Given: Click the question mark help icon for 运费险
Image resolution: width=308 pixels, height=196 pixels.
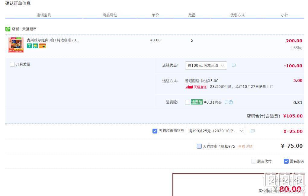Looking at the screenshot, I should tap(231, 102).
